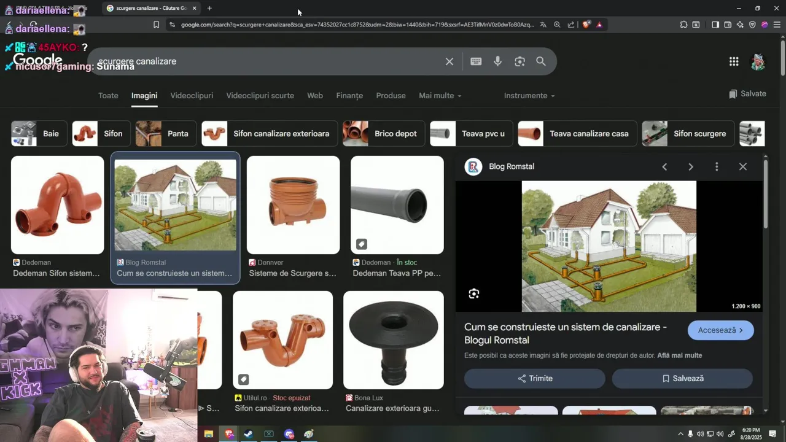Open Brave Shields lion icon

(x=586, y=25)
